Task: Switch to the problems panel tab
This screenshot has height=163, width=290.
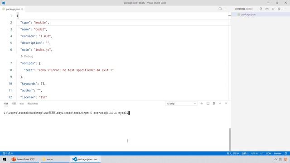Action: tap(14, 104)
